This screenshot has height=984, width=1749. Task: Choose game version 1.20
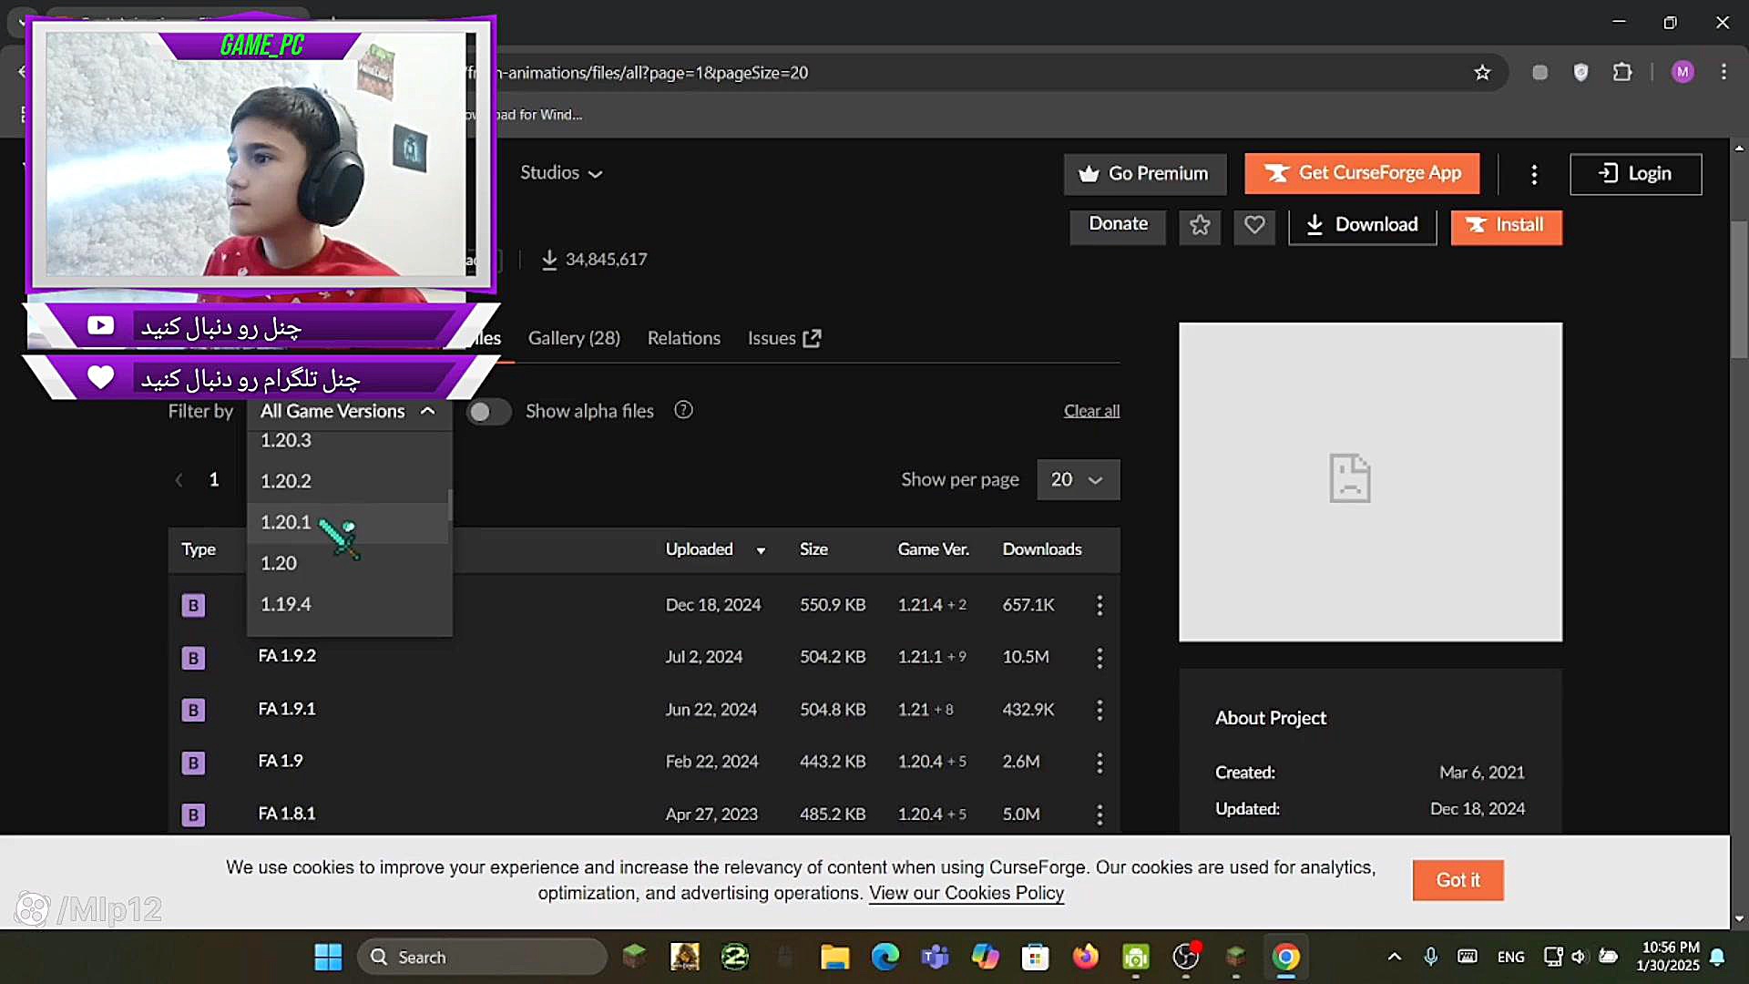click(x=348, y=563)
